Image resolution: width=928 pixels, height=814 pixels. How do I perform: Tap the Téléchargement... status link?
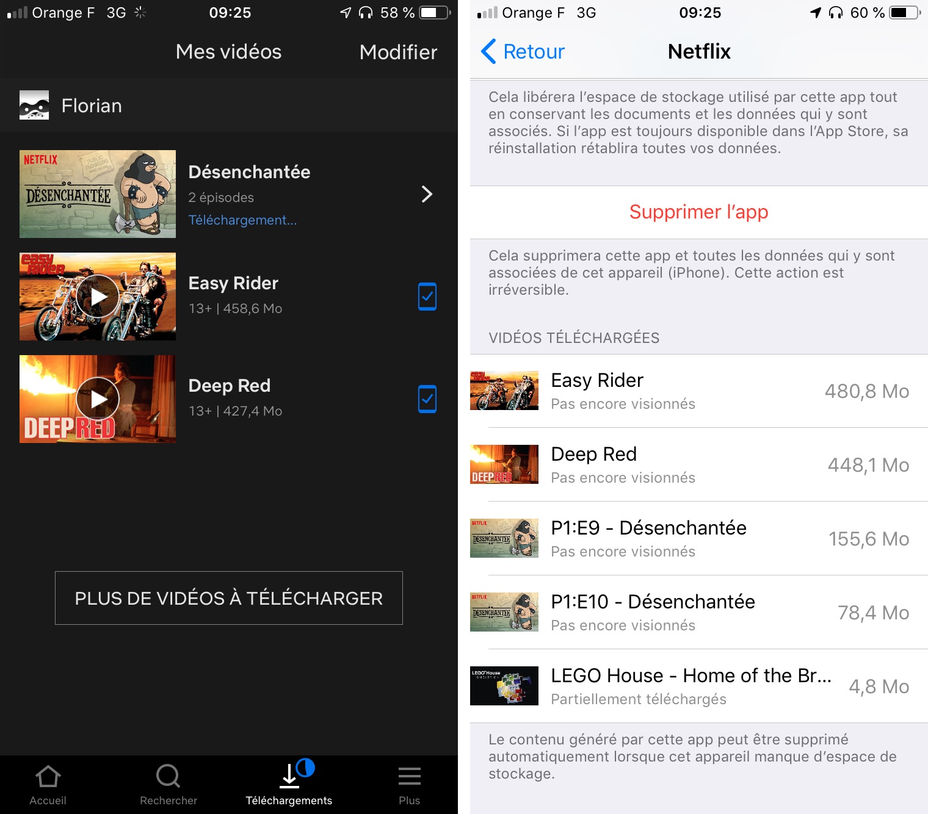[x=242, y=220]
